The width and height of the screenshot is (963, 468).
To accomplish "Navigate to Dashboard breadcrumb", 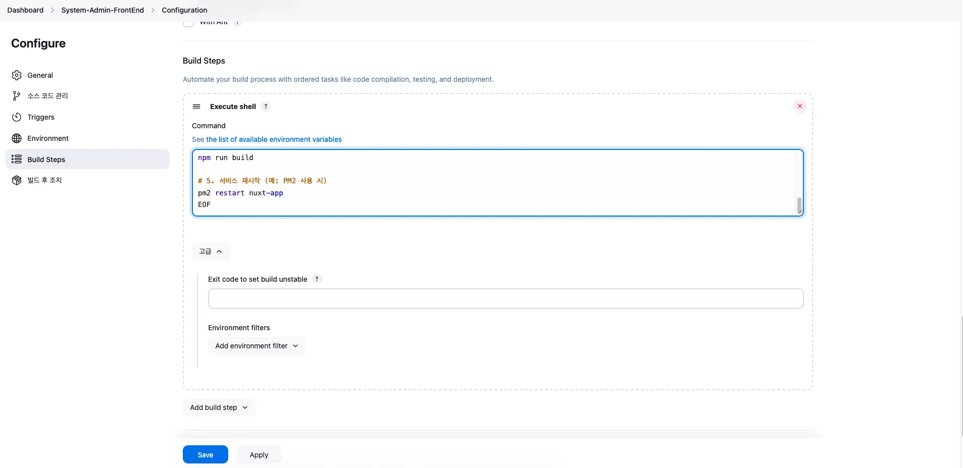I will 25,10.
